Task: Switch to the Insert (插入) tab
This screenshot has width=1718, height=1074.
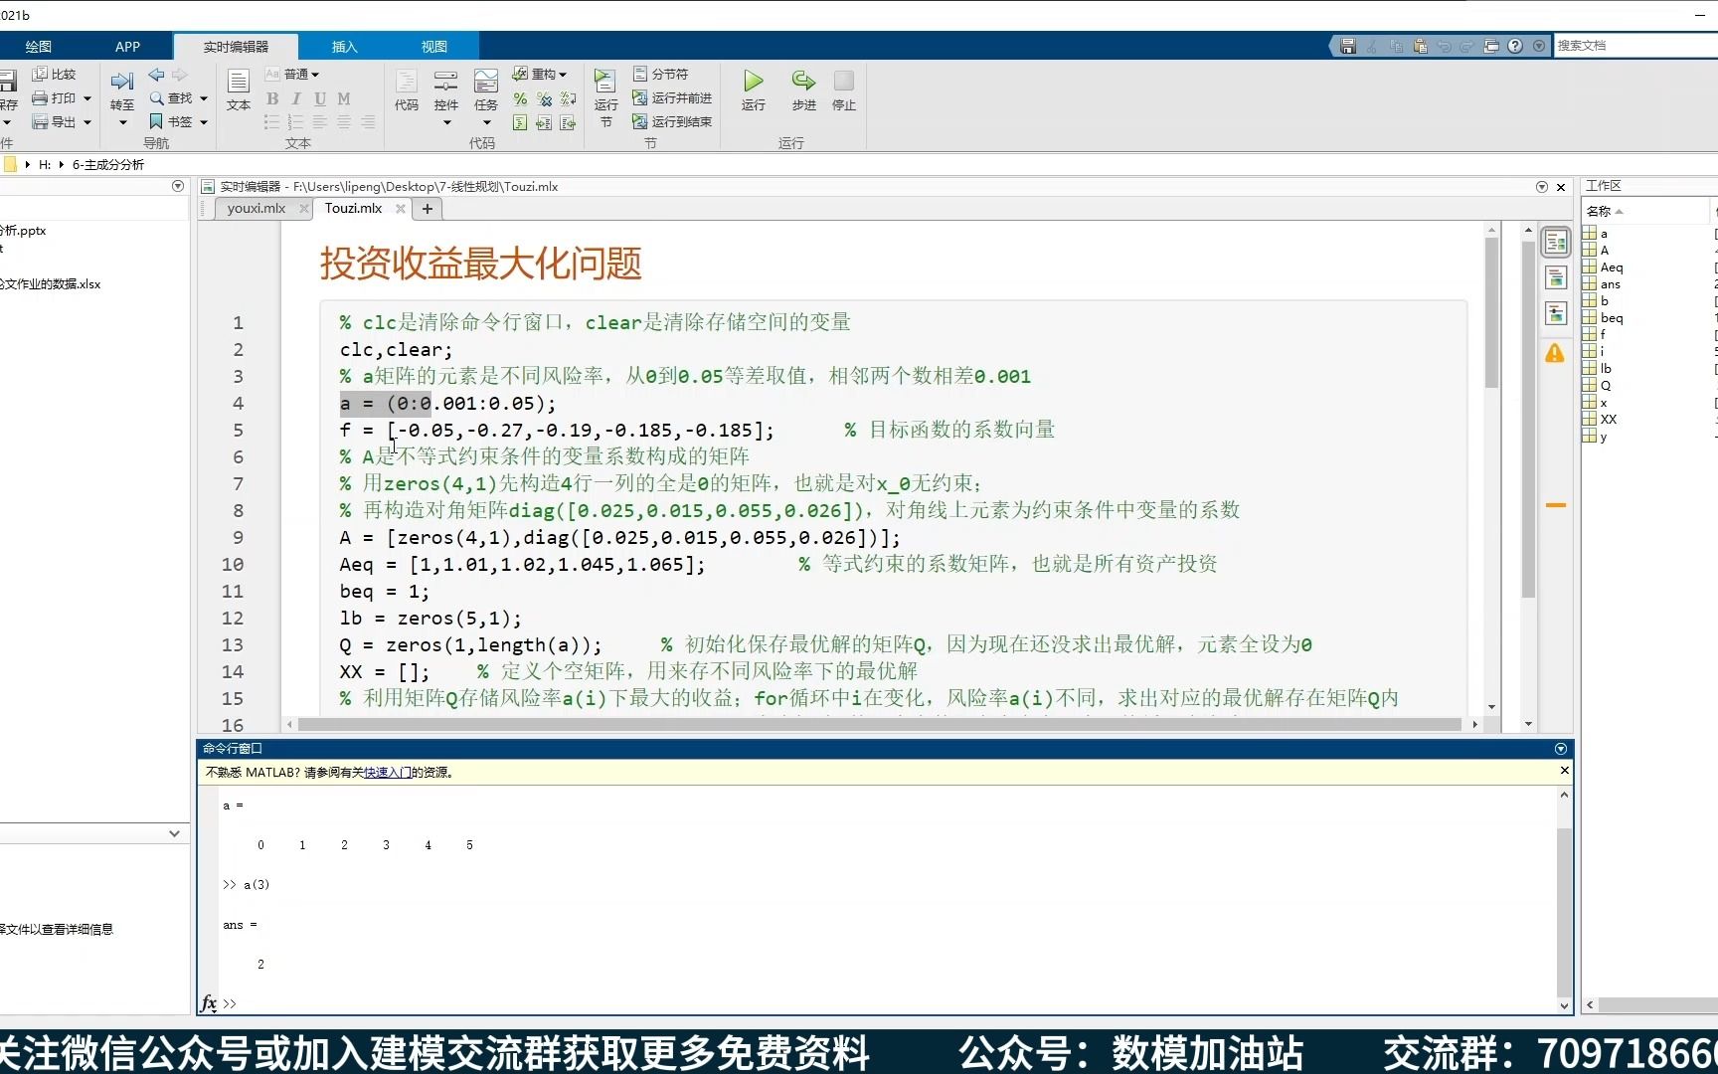Action: [344, 47]
